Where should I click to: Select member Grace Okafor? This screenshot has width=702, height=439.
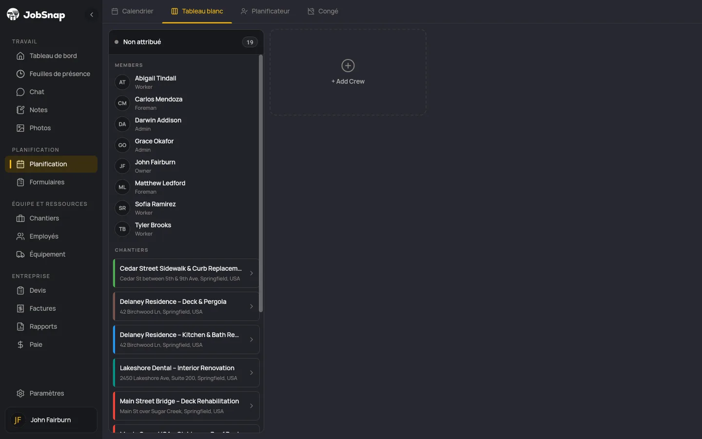pyautogui.click(x=185, y=145)
